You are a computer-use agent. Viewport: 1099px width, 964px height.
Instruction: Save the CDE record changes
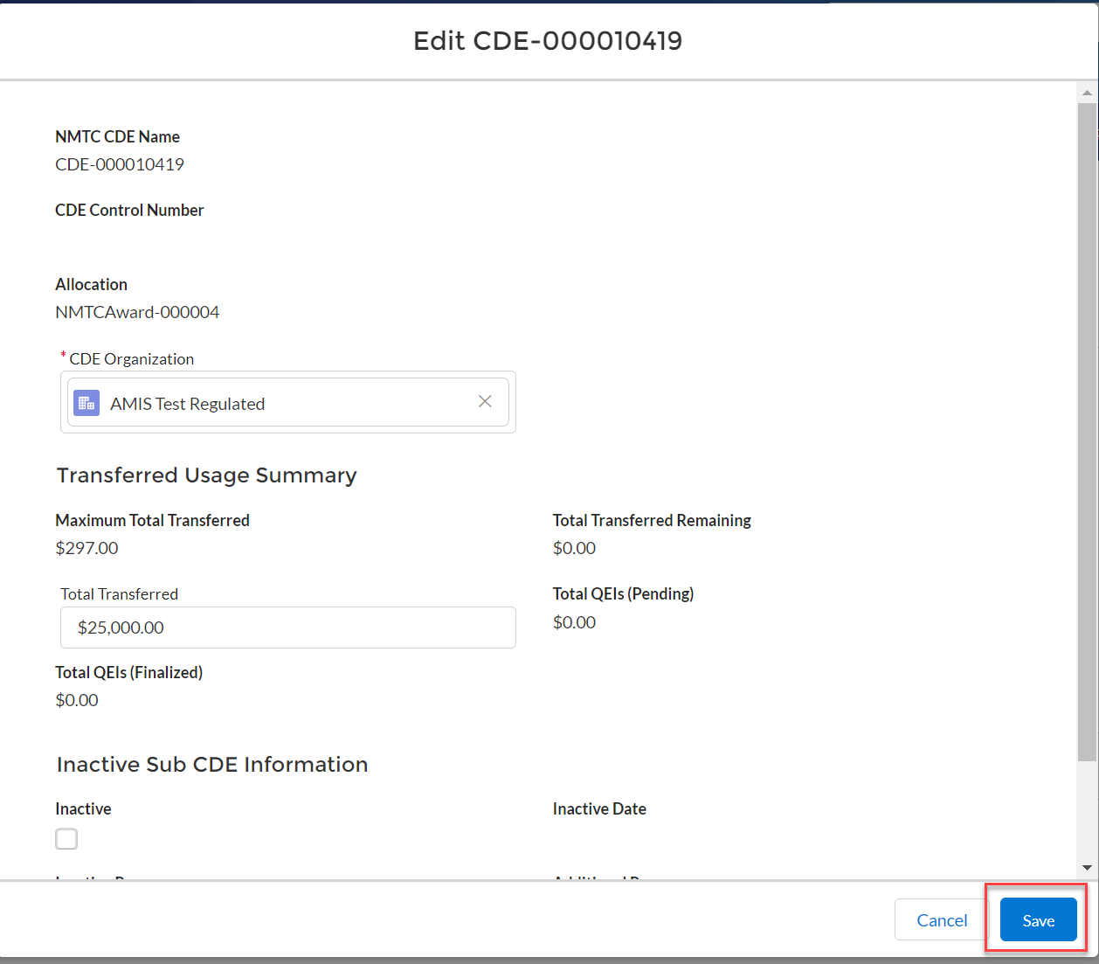click(1038, 920)
